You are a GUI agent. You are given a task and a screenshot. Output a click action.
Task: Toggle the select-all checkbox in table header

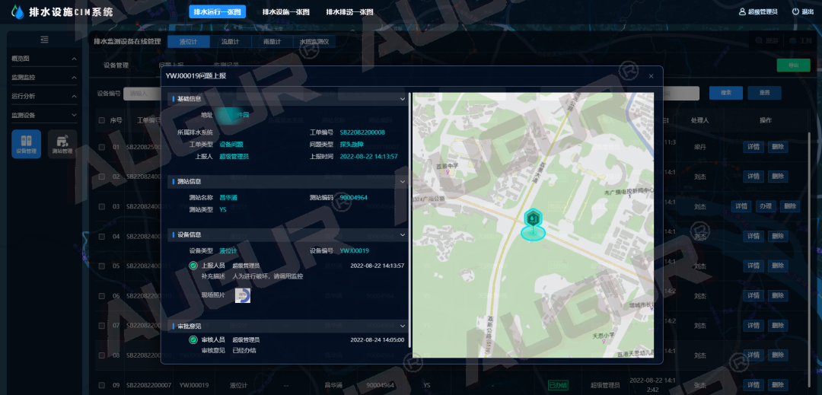[x=101, y=120]
